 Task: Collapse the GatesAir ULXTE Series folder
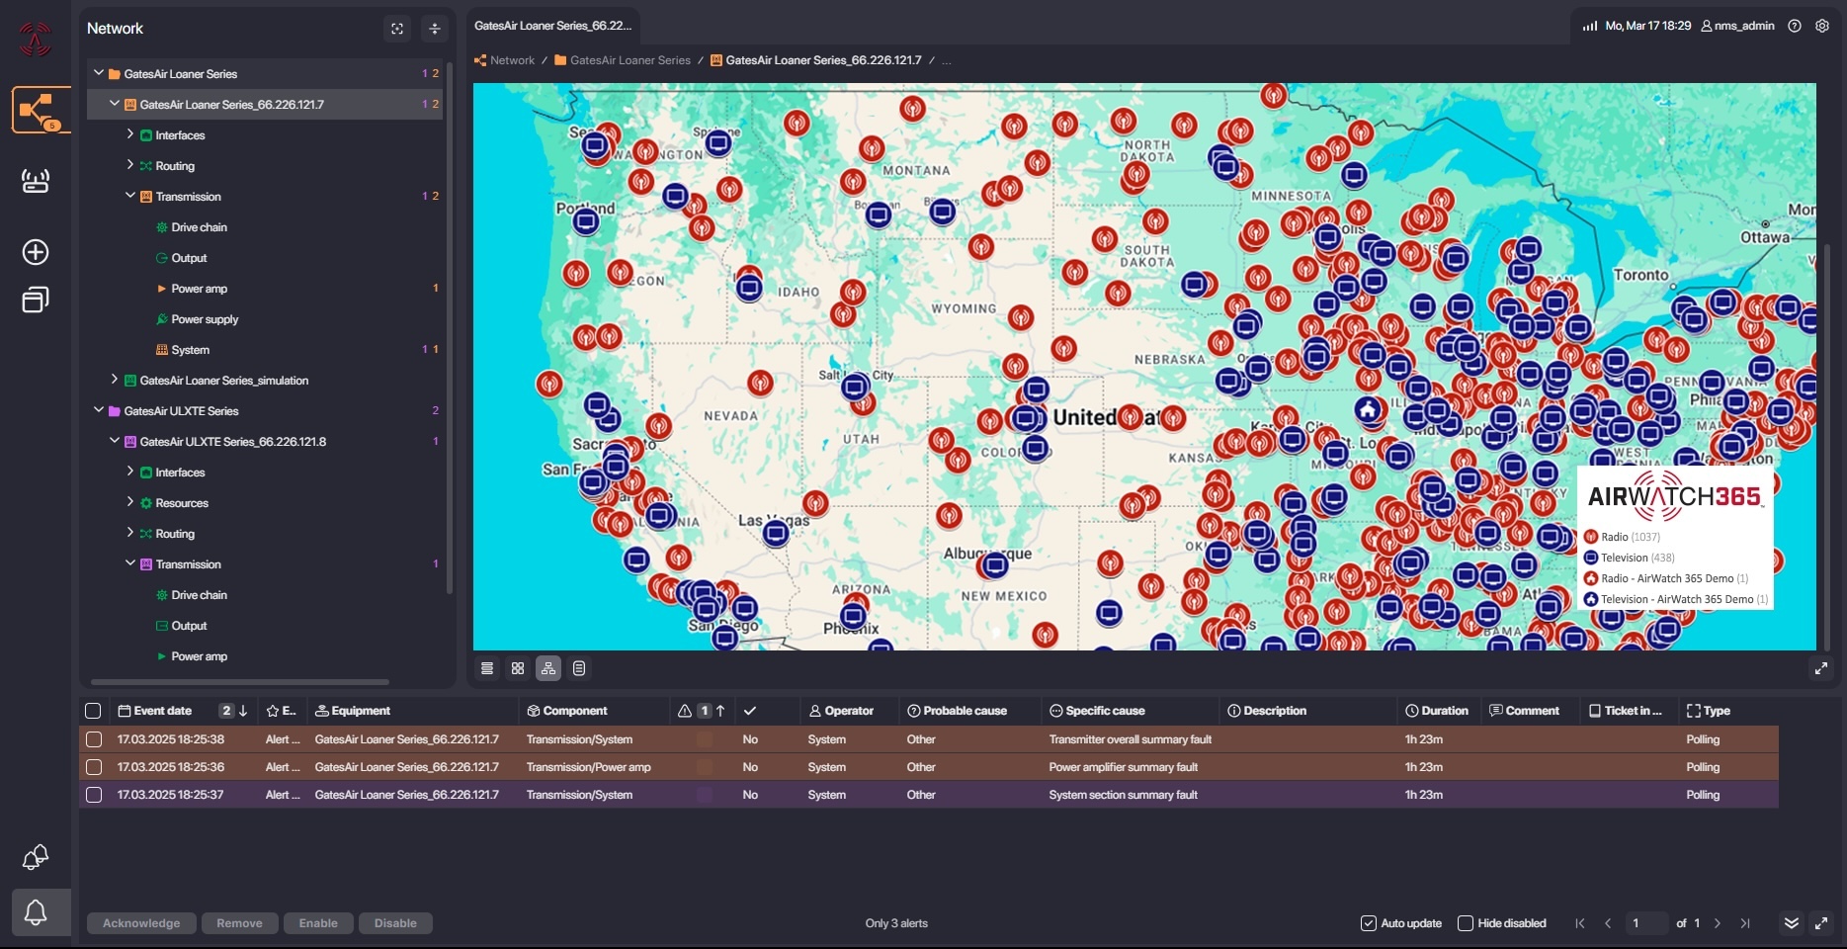(99, 410)
